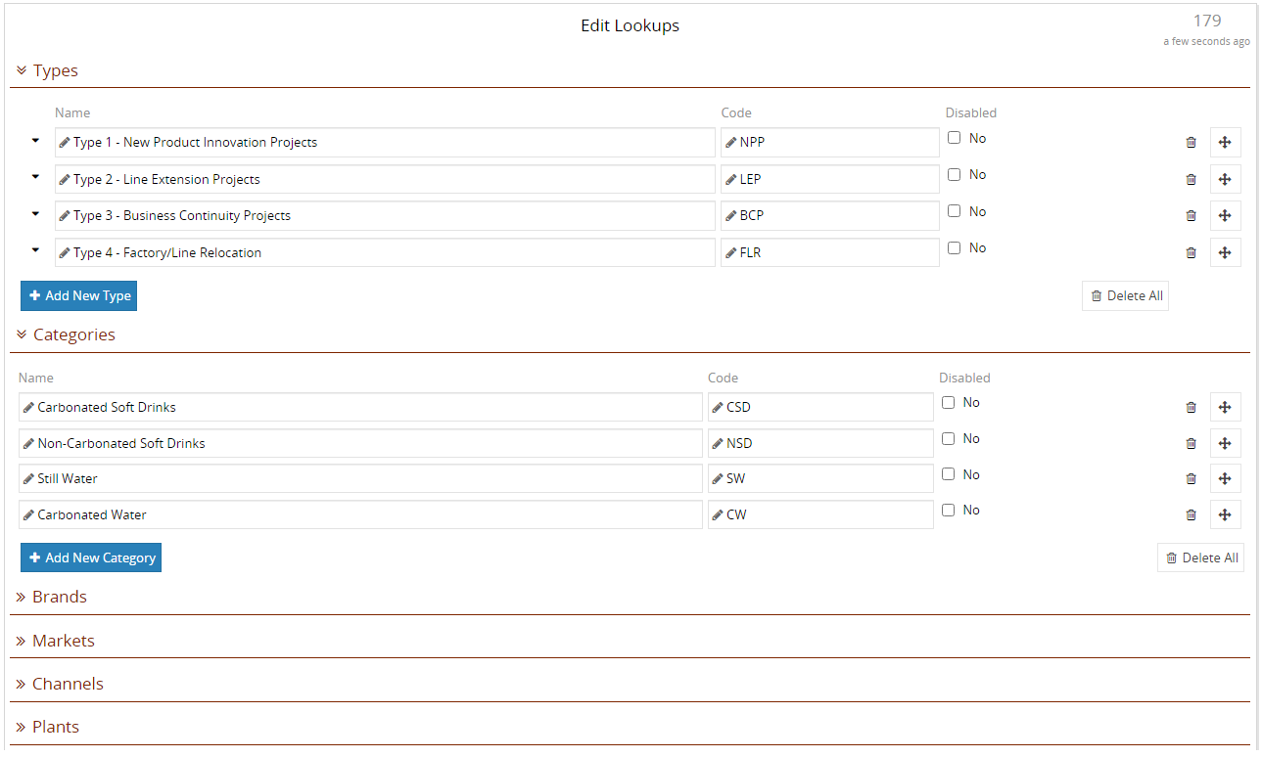Click Delete All in the Categories section
The width and height of the screenshot is (1262, 758).
pos(1200,557)
